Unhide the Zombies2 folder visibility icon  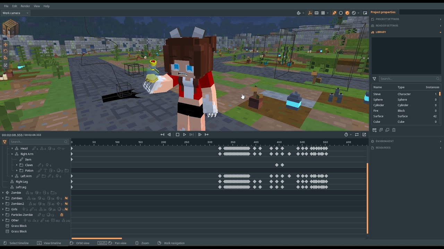(x=66, y=204)
